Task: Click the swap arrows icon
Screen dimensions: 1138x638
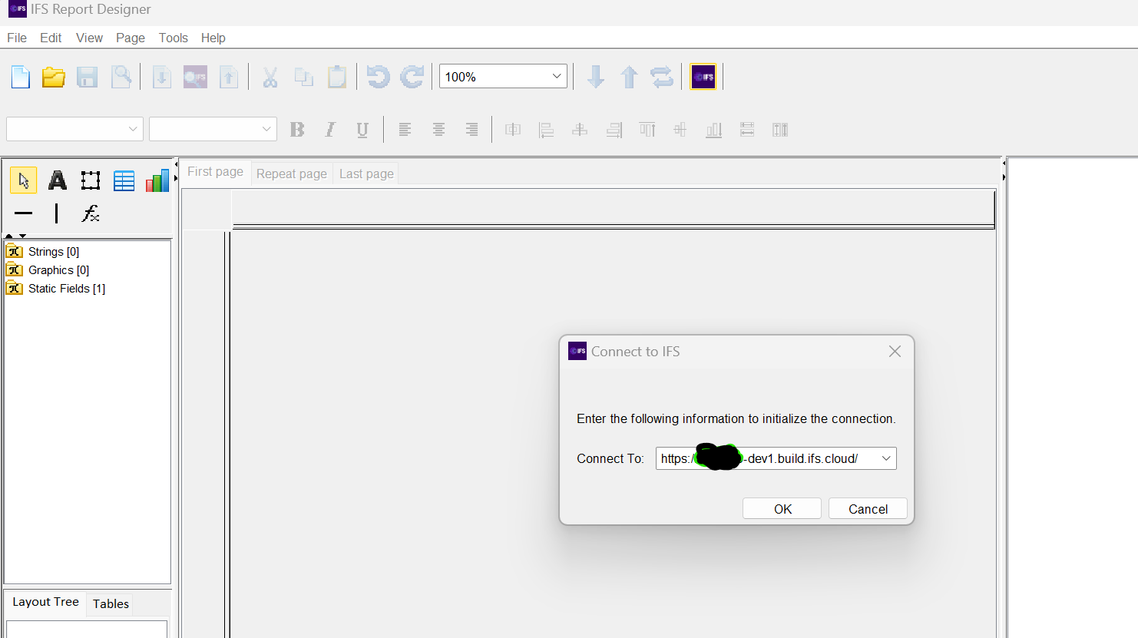Action: (x=662, y=77)
